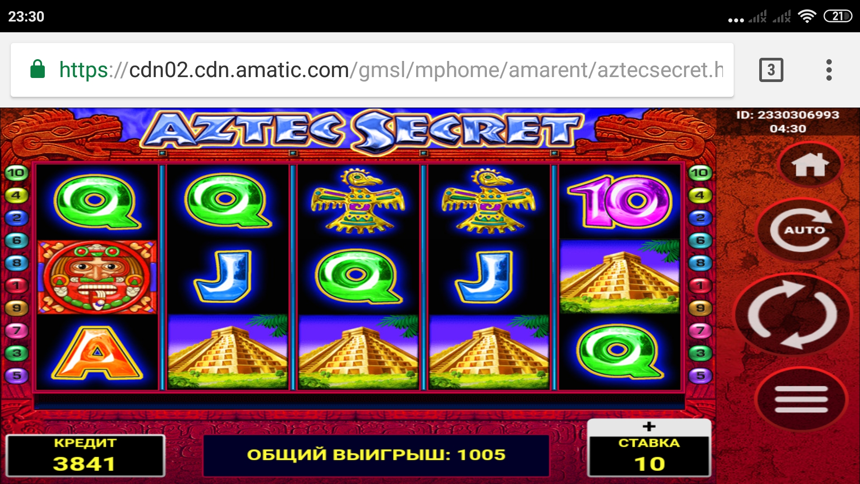This screenshot has height=484, width=860.
Task: Select left payline 10 indicator
Action: point(16,173)
